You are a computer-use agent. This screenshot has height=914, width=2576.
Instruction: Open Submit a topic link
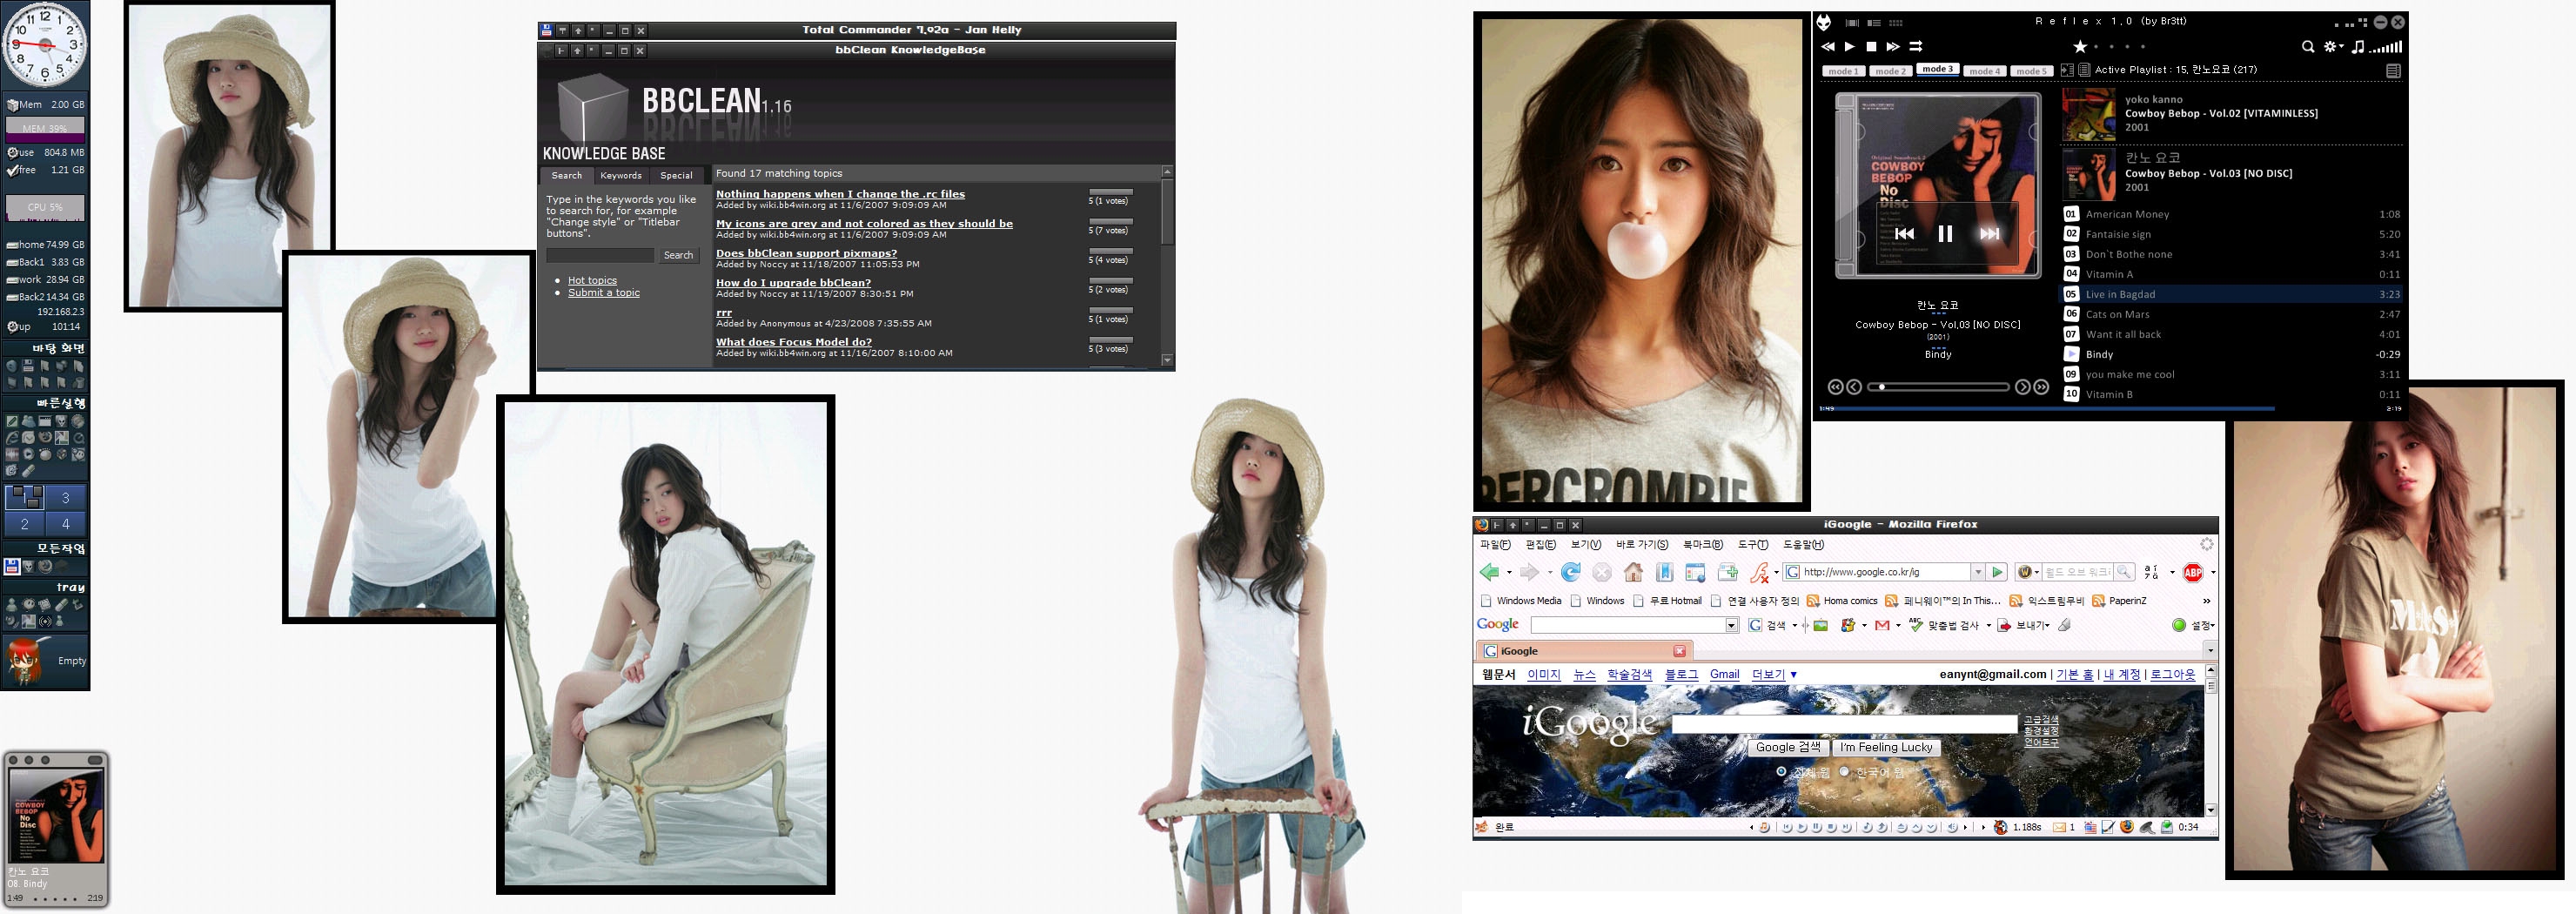(604, 292)
